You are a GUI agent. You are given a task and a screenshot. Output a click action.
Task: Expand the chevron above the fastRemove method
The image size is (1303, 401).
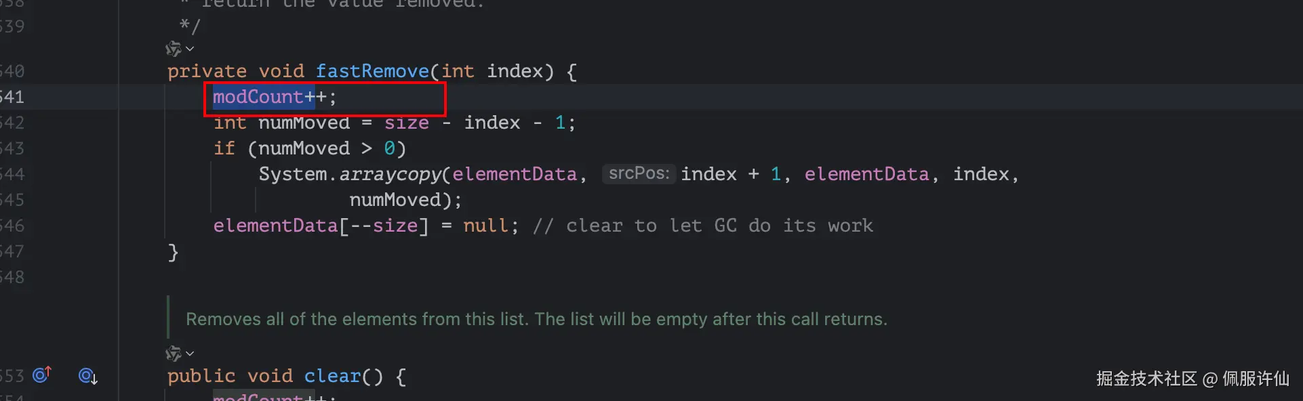(x=190, y=49)
